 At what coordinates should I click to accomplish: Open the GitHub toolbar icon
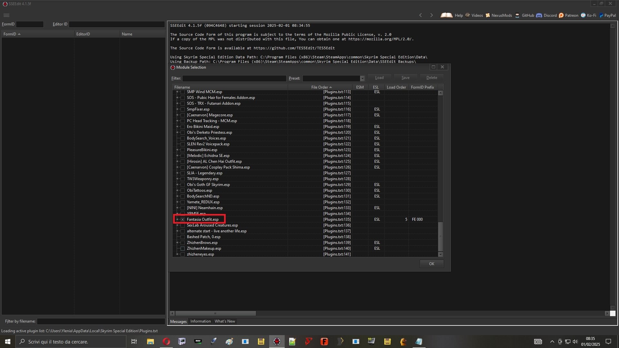pos(517,15)
